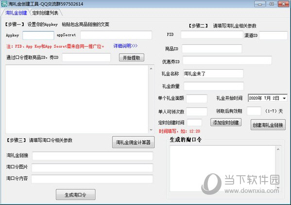Click the 创建淘礼金链接 button

[268, 125]
